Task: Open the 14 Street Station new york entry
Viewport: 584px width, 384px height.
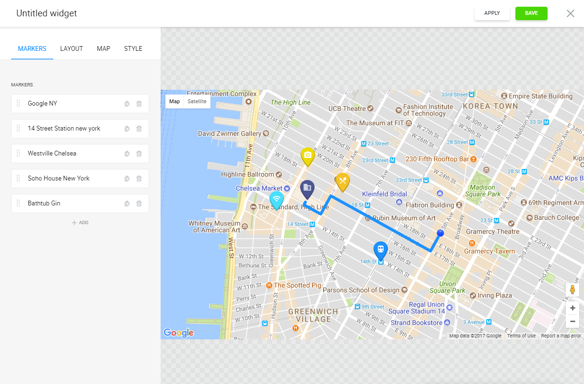Action: pyautogui.click(x=80, y=129)
